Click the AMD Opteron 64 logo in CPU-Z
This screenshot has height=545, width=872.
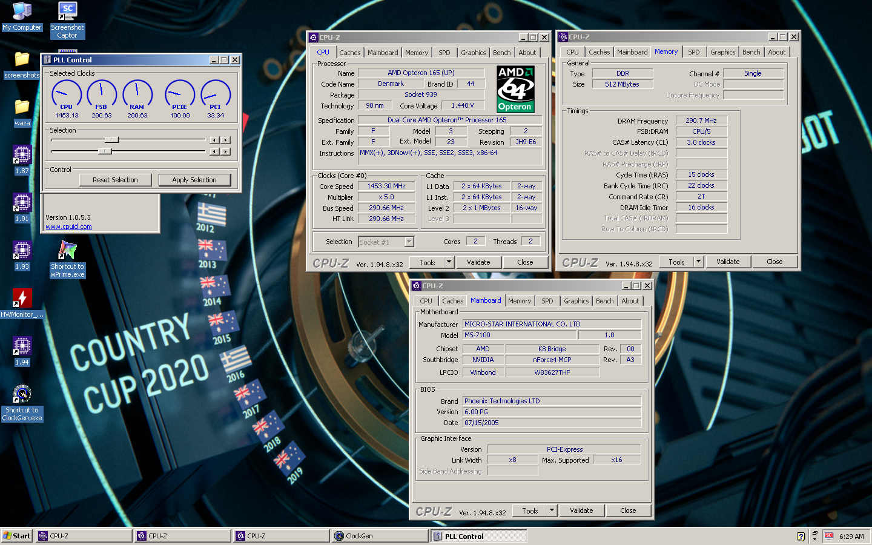515,89
